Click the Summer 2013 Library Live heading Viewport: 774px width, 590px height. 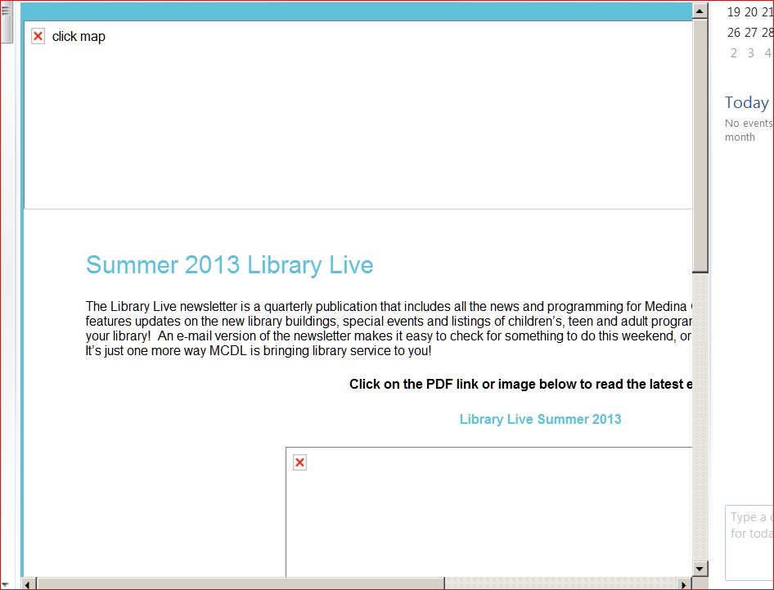230,264
